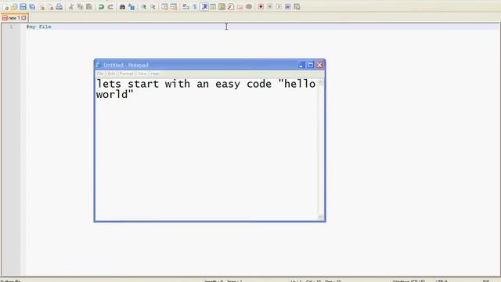The image size is (501, 282).
Task: Click the Close All documents icon
Action: (50, 7)
